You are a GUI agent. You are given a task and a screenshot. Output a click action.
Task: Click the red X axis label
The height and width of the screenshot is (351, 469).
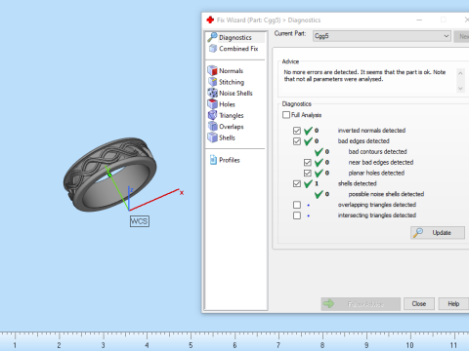click(x=182, y=193)
